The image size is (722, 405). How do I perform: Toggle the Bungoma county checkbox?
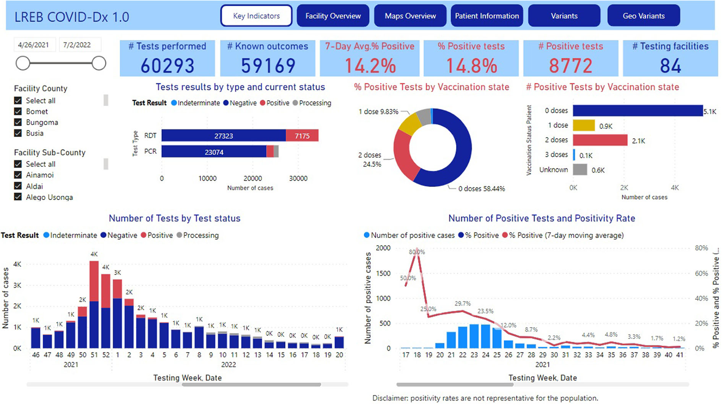18,122
